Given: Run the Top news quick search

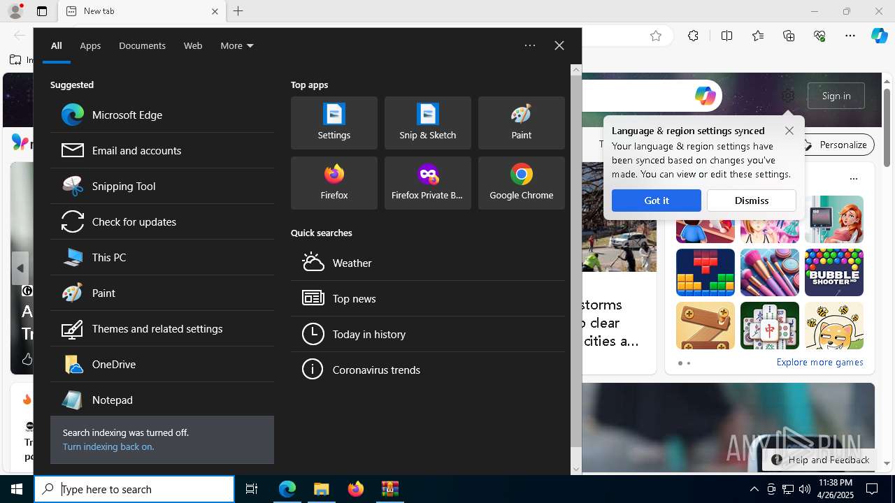Looking at the screenshot, I should pyautogui.click(x=428, y=298).
